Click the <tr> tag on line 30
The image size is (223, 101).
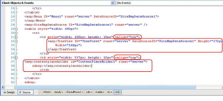[36, 33]
